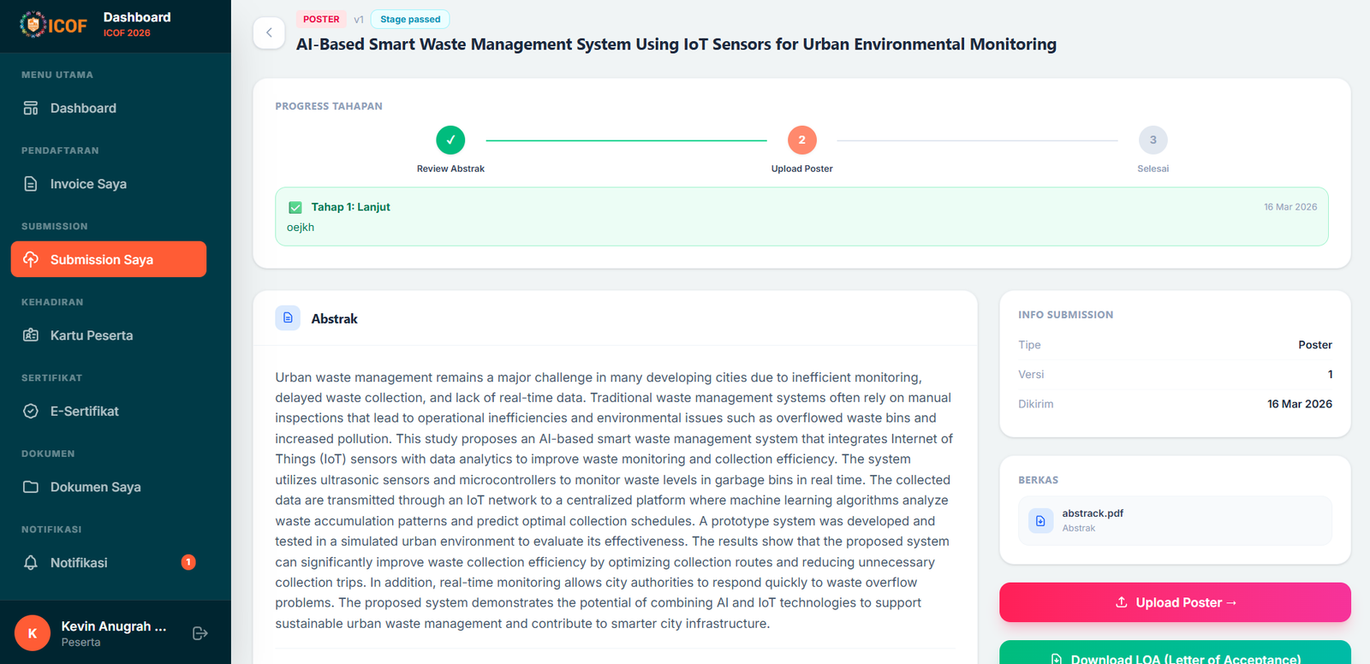
Task: Click the Stage passed status badge
Action: tap(410, 19)
